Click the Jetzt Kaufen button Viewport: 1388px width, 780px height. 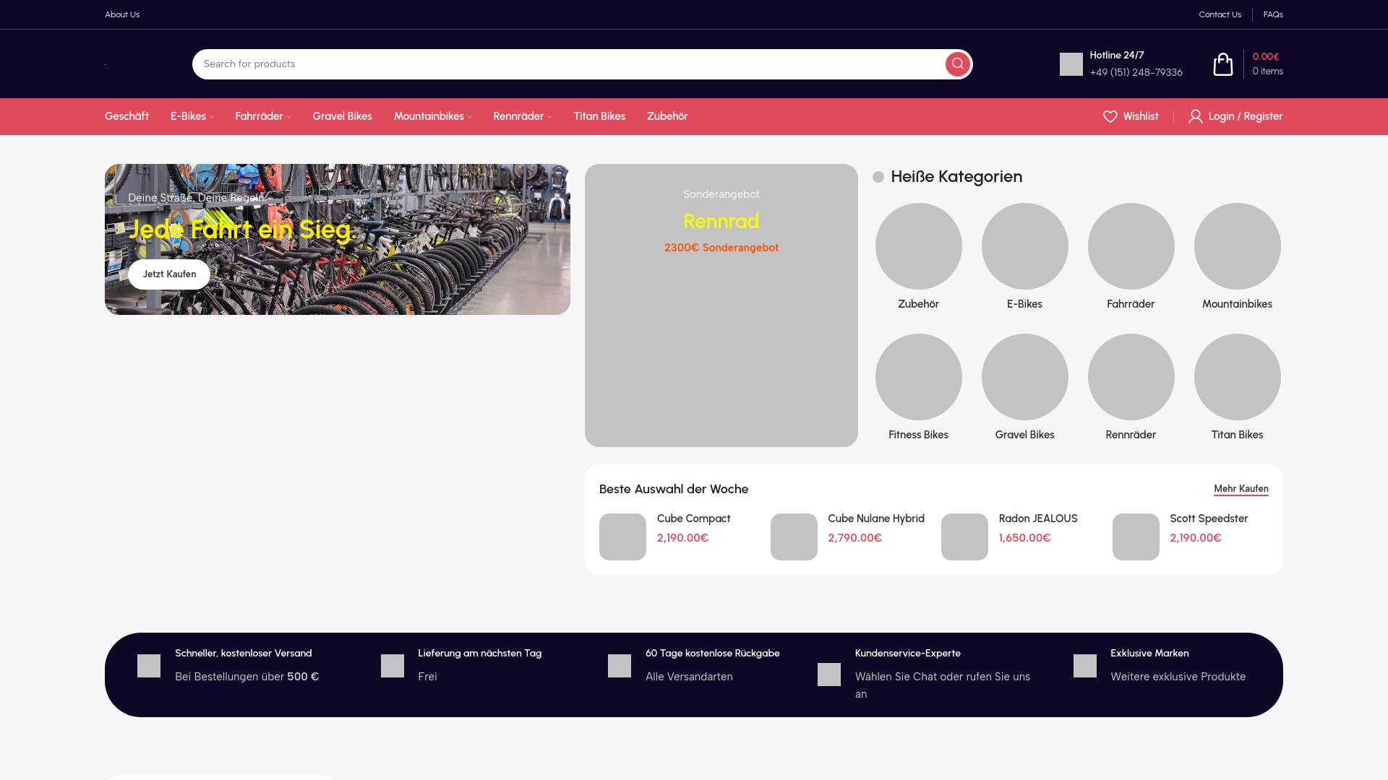tap(168, 274)
